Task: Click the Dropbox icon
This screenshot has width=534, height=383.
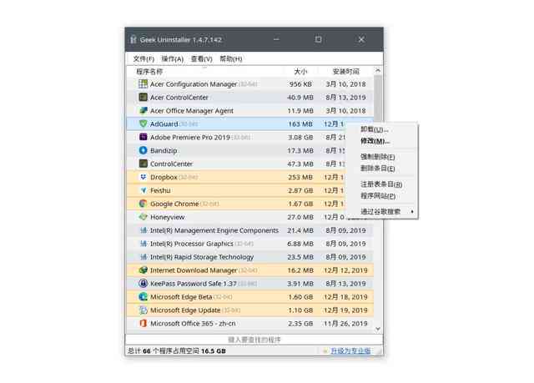Action: pos(143,177)
